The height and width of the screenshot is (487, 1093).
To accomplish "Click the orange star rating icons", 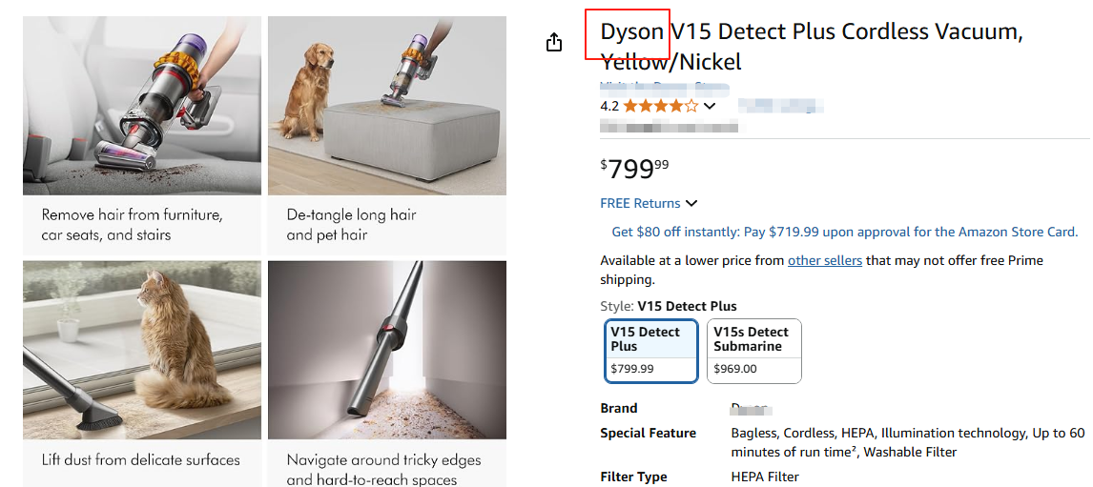I will point(660,106).
